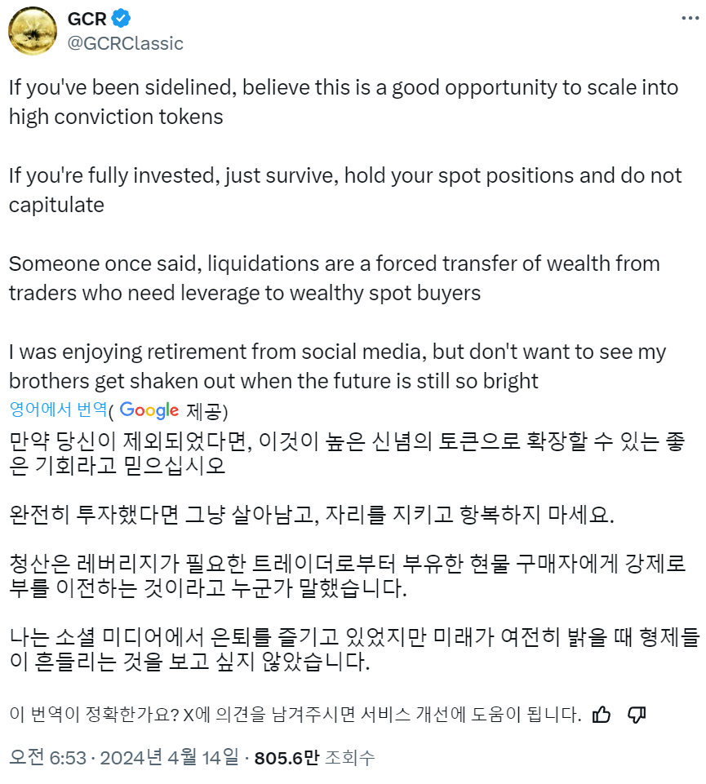706x784 pixels.
Task: Click the blue verified badge next to GCR
Action: coord(122,20)
